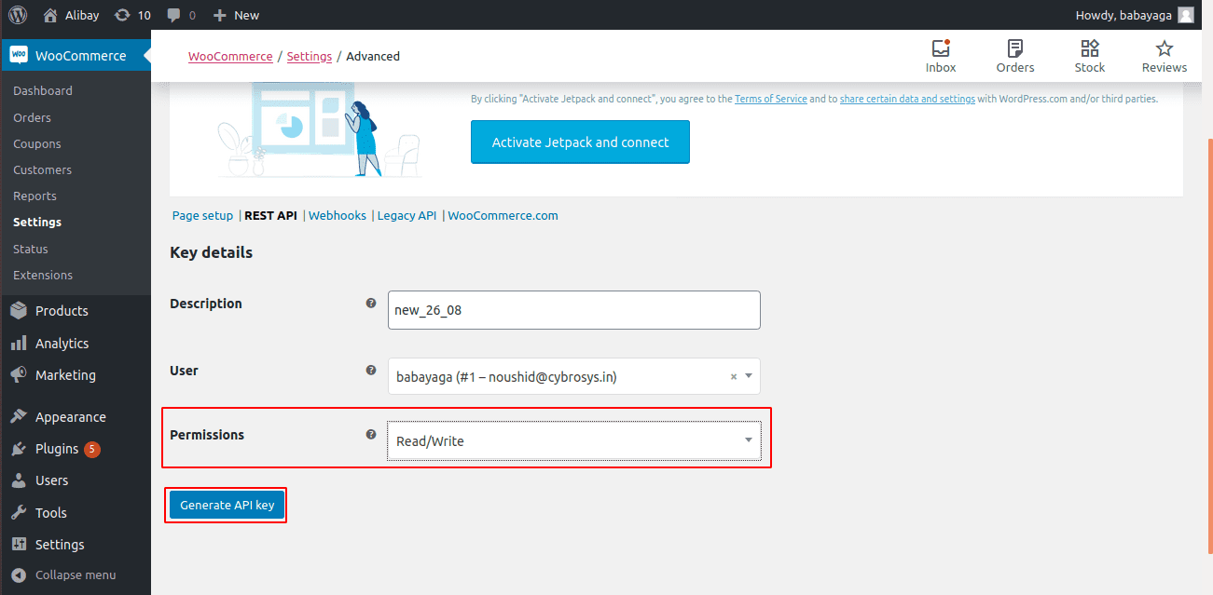Click the Analytics bar chart icon

click(19, 343)
